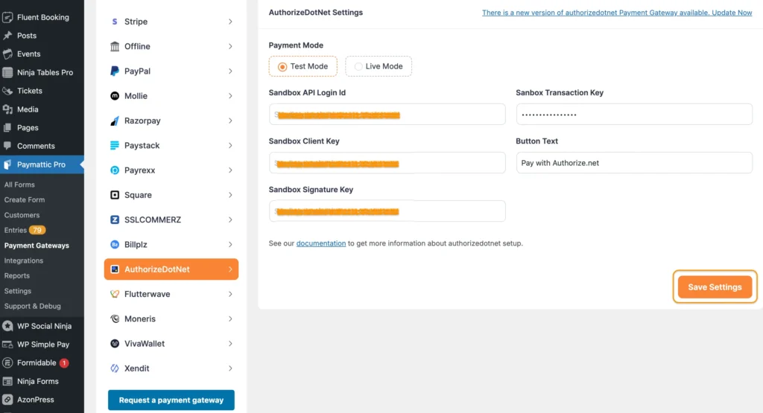Click the Square logo icon
763x413 pixels.
(114, 195)
